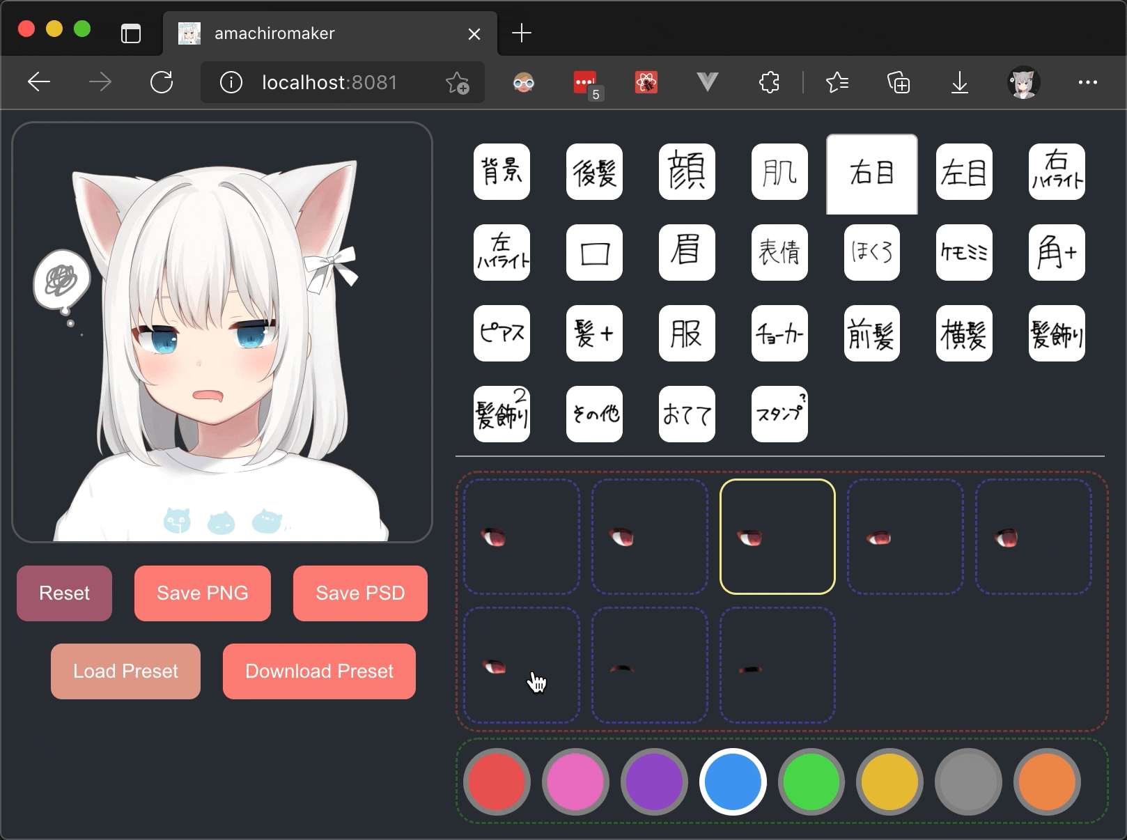
Task: Switch to the amachiromaker browser tab
Action: click(330, 33)
